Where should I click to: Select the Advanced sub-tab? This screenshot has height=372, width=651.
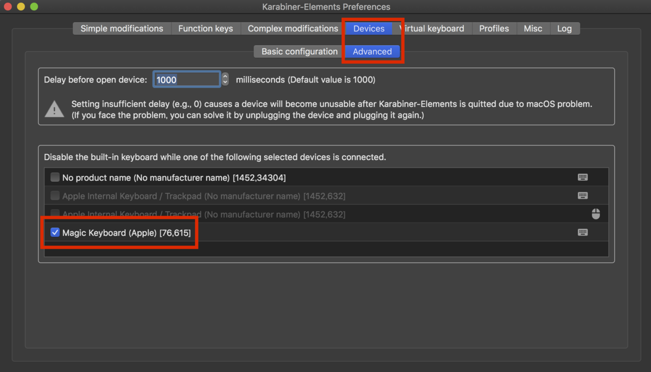(372, 52)
